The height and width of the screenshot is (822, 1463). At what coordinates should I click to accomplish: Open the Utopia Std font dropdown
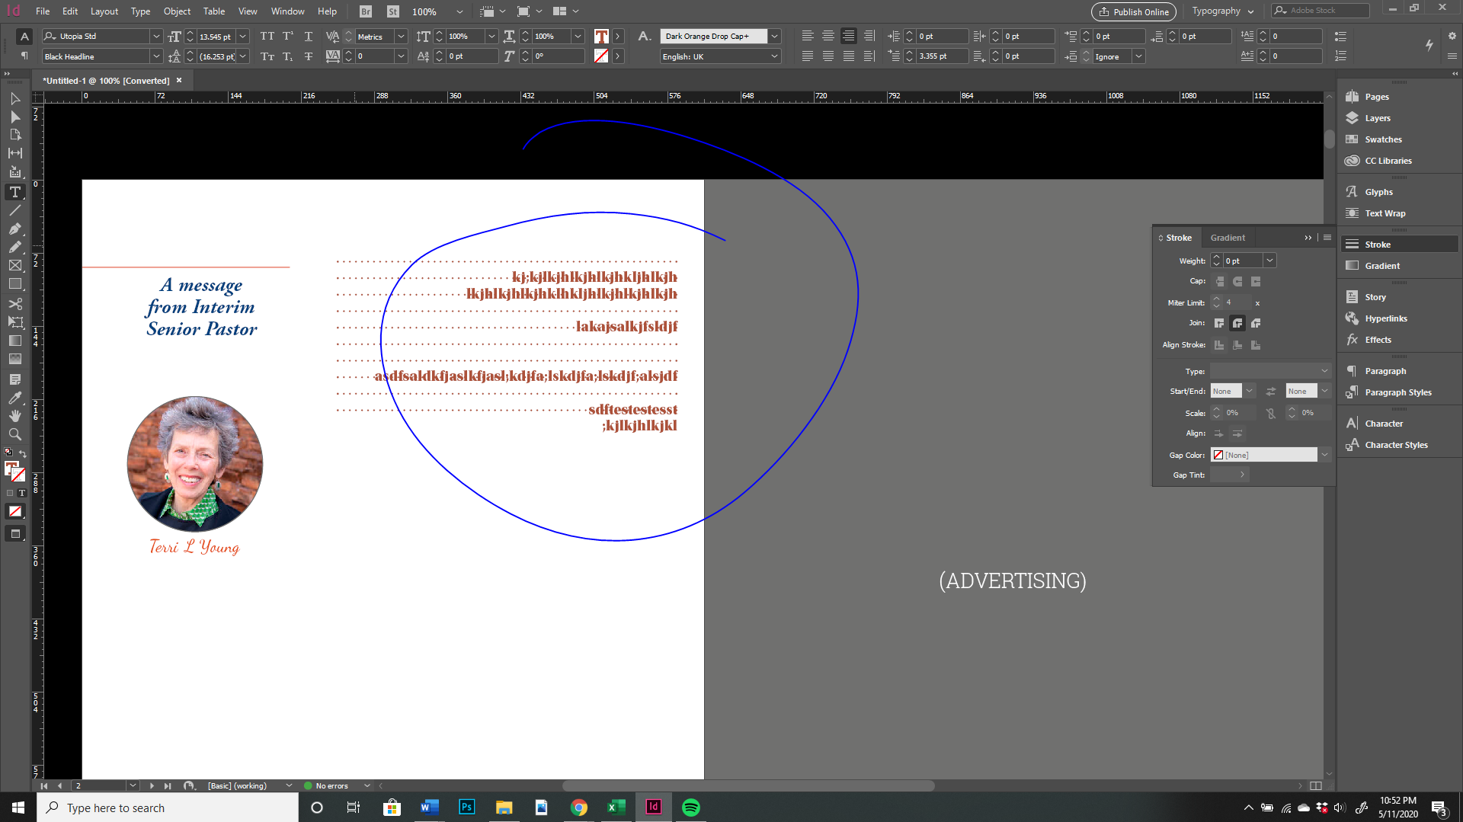tap(156, 36)
